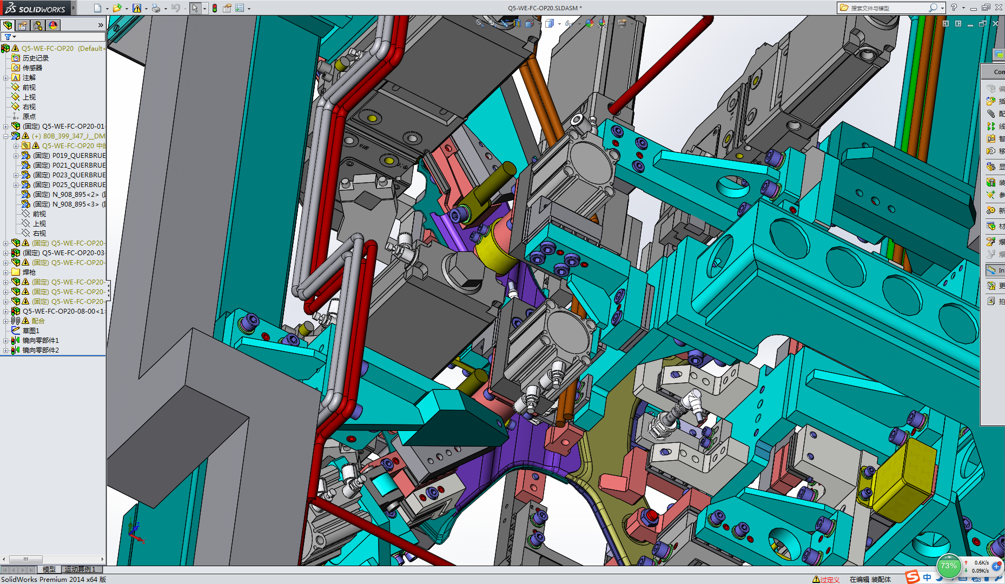Rebuild the model with the traffic light icon
The image size is (1005, 584).
pyautogui.click(x=215, y=8)
